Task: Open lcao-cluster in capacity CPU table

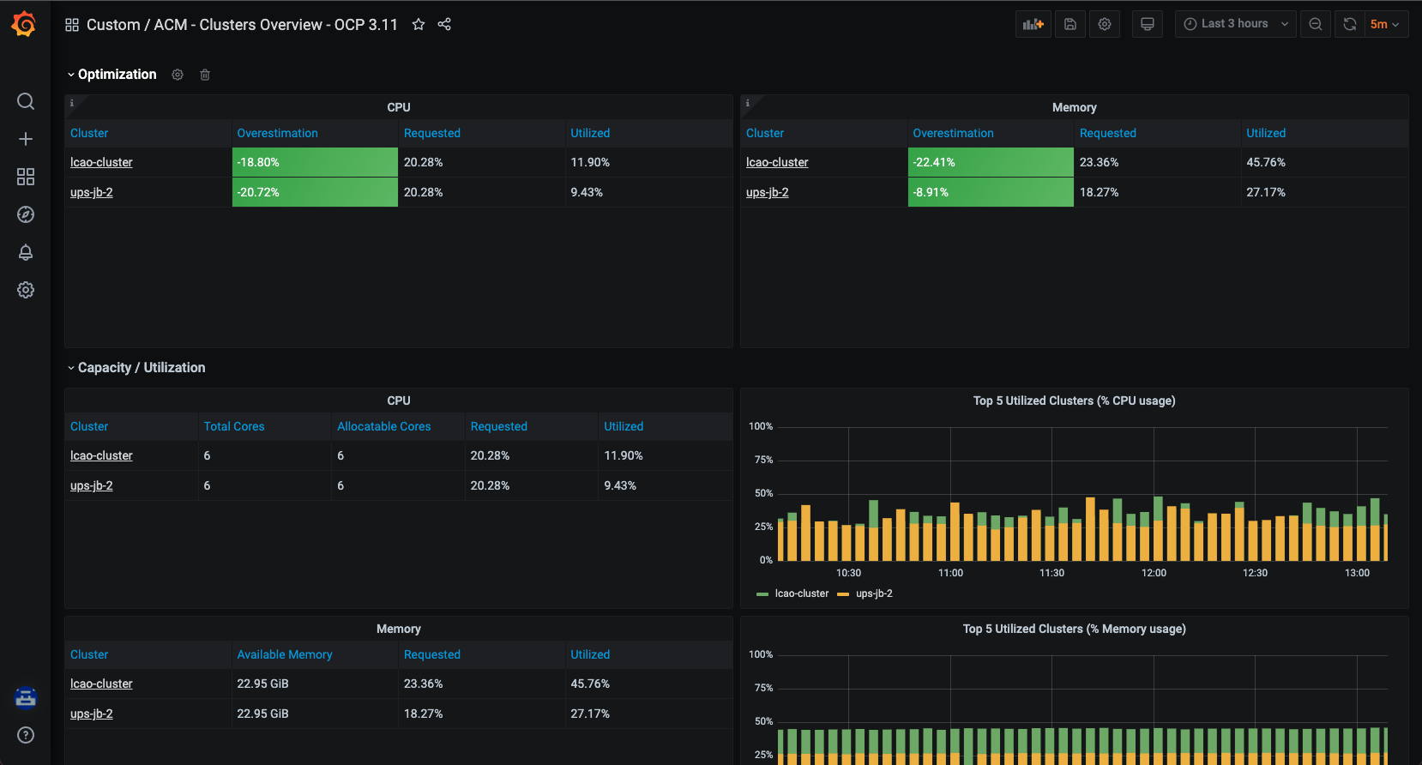Action: coord(101,455)
